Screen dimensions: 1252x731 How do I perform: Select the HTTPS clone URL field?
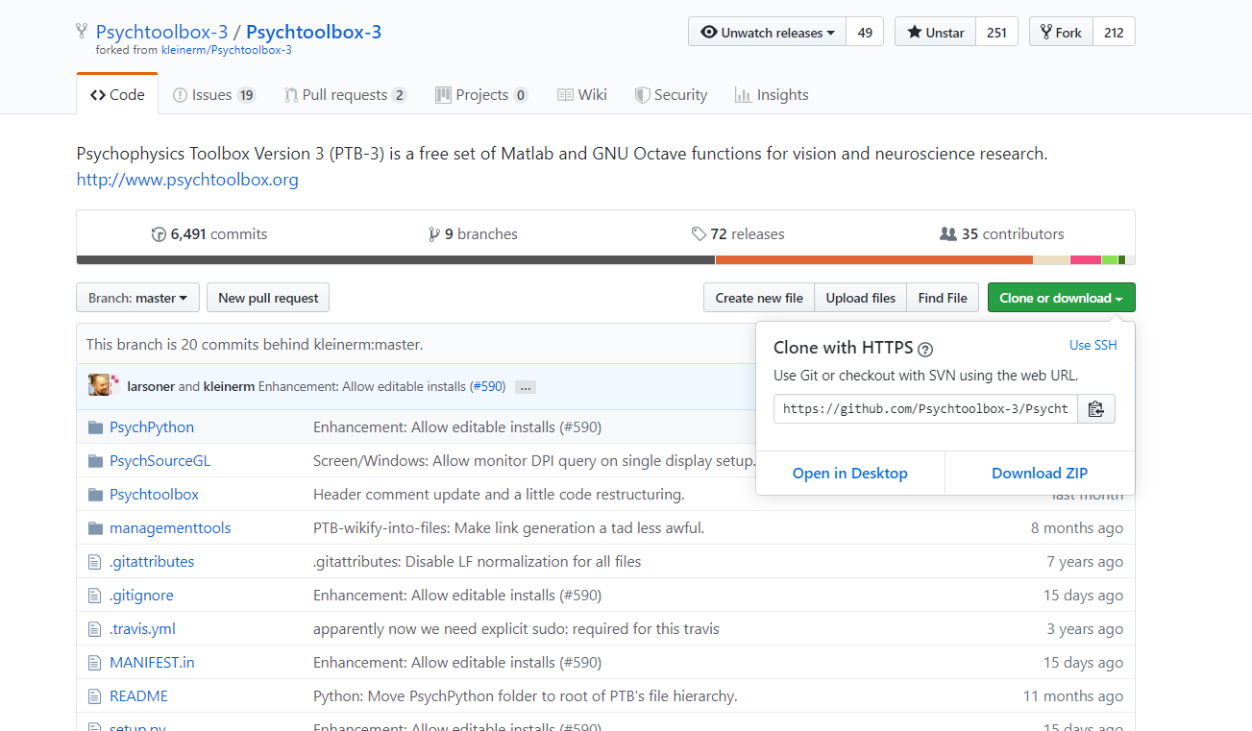point(922,408)
